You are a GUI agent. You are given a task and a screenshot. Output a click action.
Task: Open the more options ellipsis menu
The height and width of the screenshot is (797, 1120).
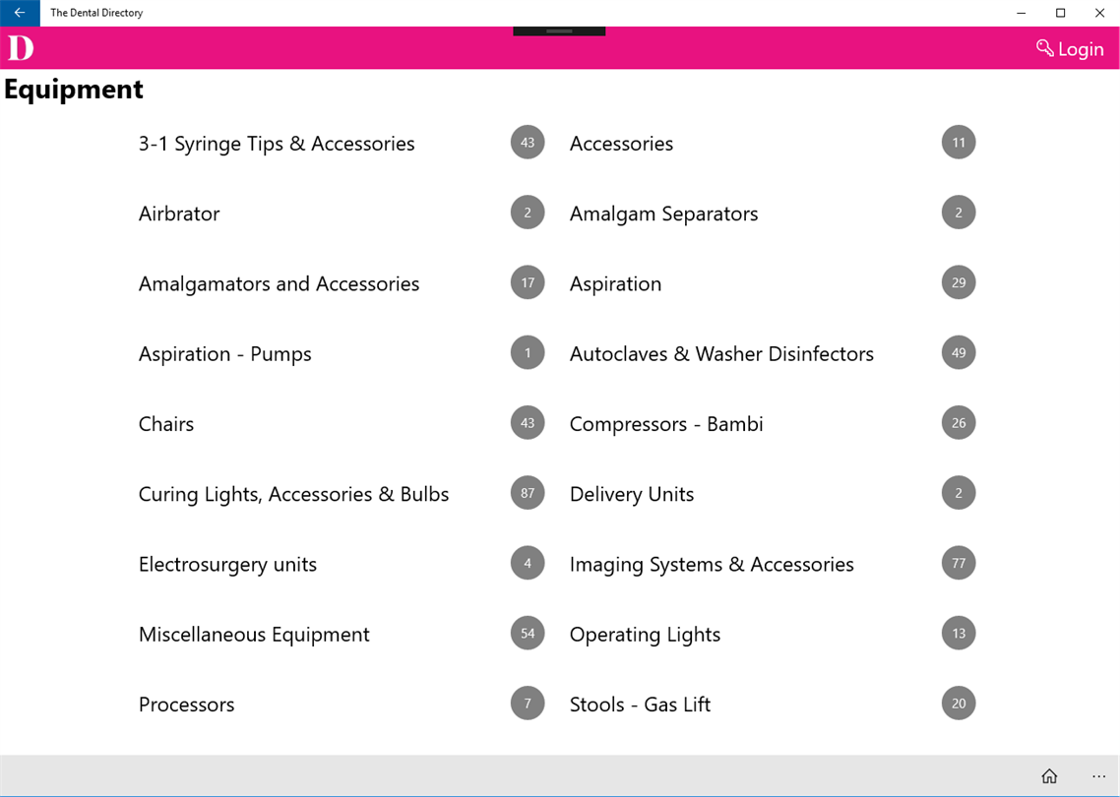[x=1098, y=776]
